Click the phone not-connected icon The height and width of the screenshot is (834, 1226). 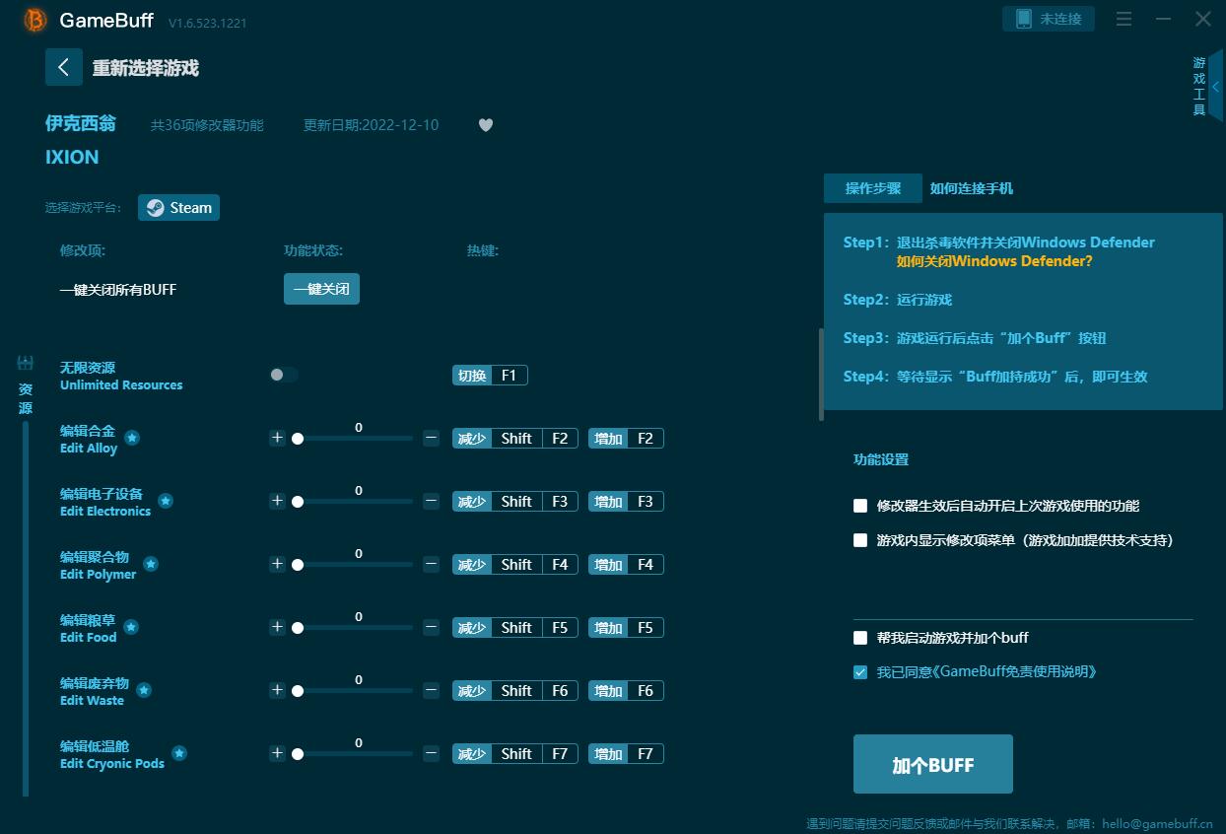point(1023,19)
